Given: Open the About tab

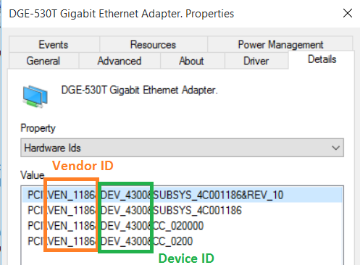Looking at the screenshot, I should pos(192,61).
